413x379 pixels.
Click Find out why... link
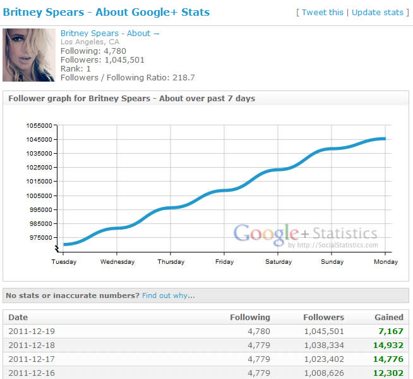169,295
